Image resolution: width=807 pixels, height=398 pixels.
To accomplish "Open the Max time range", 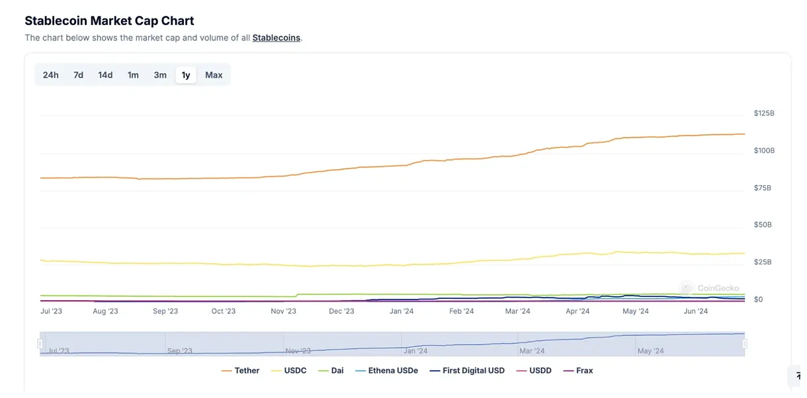I will pos(213,74).
